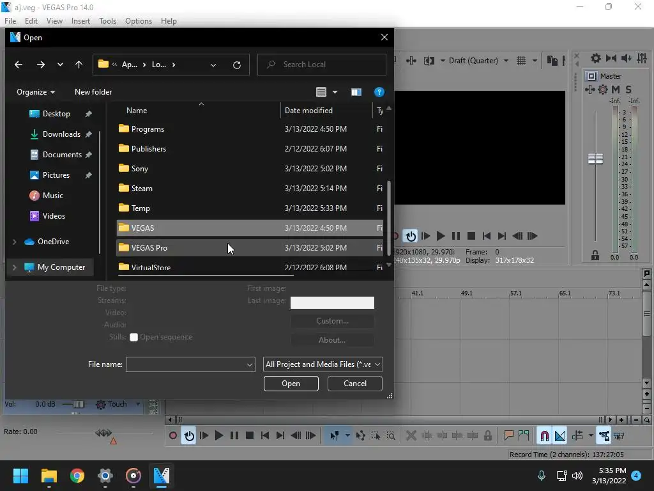Solo the Master bus
654x491 pixels.
point(628,90)
